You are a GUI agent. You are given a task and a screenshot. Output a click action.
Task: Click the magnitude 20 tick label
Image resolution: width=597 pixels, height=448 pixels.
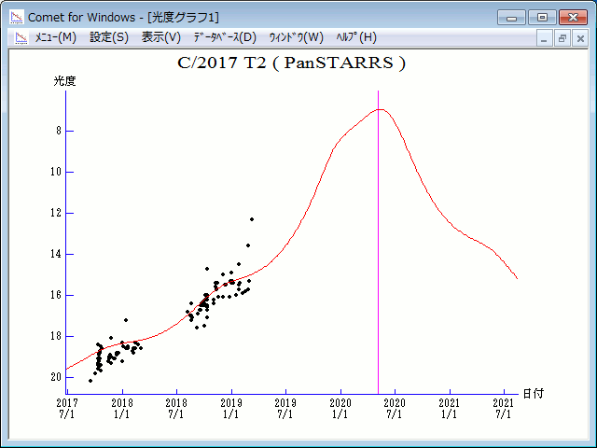pos(56,377)
